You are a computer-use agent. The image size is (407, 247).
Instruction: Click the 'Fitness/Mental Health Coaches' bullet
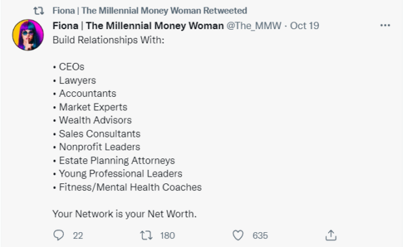coord(128,187)
